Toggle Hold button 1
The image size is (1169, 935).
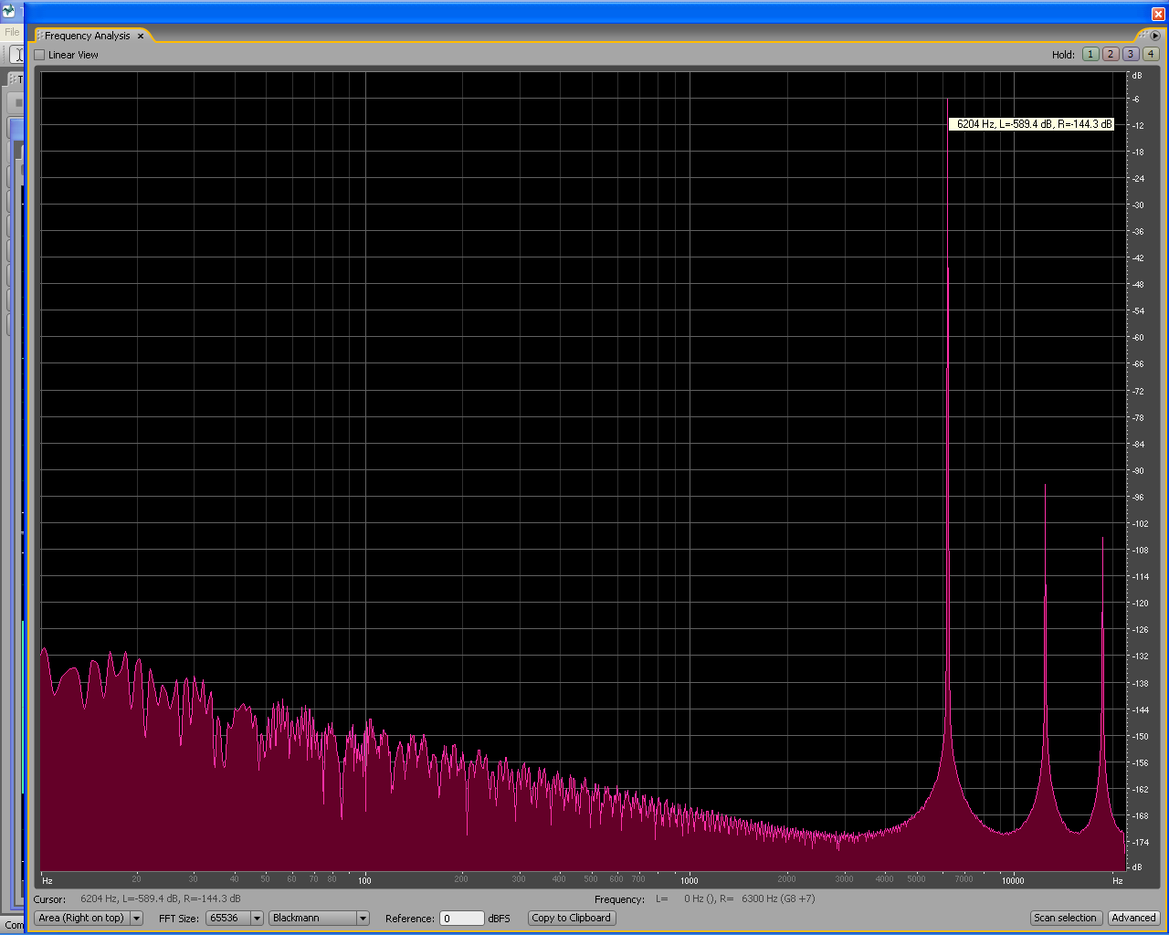[x=1090, y=54]
